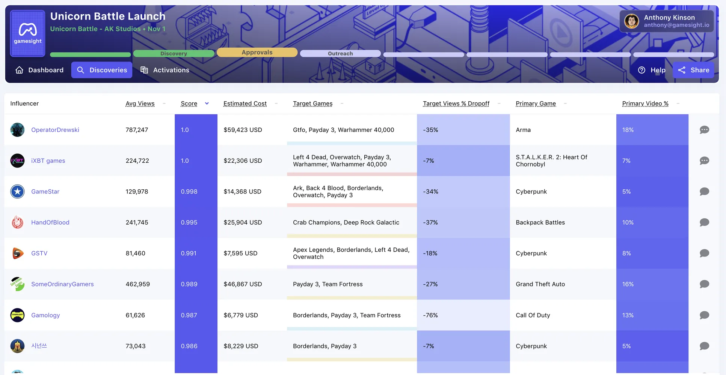Viewport: 726px width, 375px height.
Task: Open HandOfBlood influencer link
Action: click(50, 222)
